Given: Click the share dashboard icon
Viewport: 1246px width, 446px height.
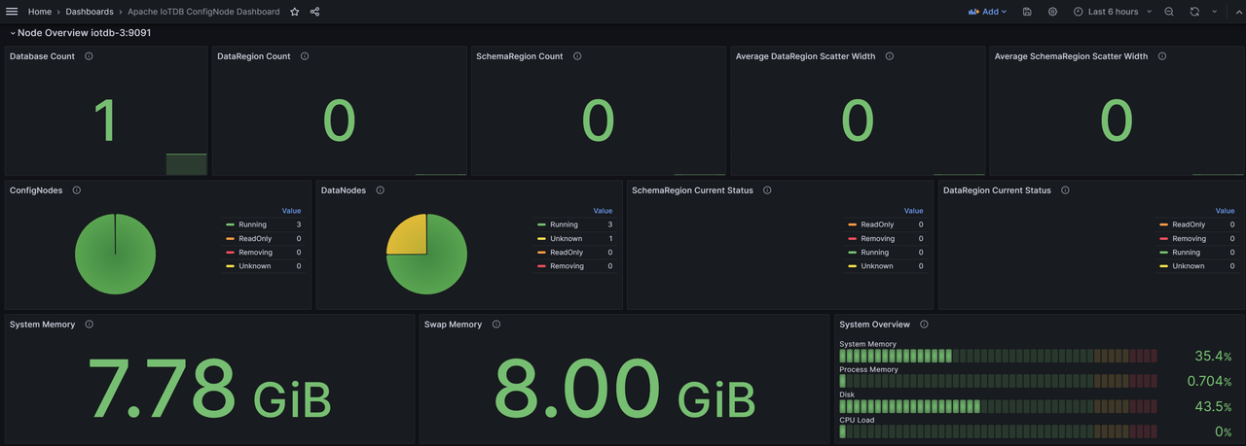Looking at the screenshot, I should tap(314, 12).
